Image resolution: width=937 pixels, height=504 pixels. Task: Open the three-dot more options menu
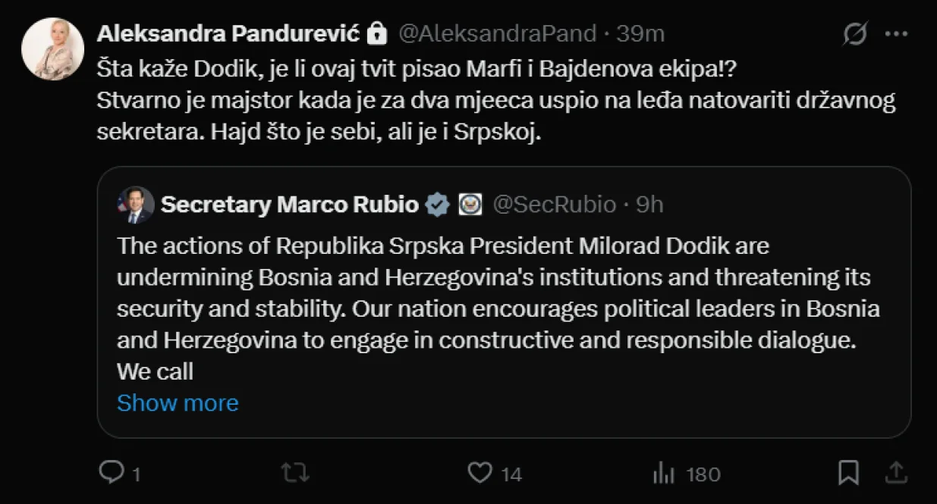click(x=898, y=33)
